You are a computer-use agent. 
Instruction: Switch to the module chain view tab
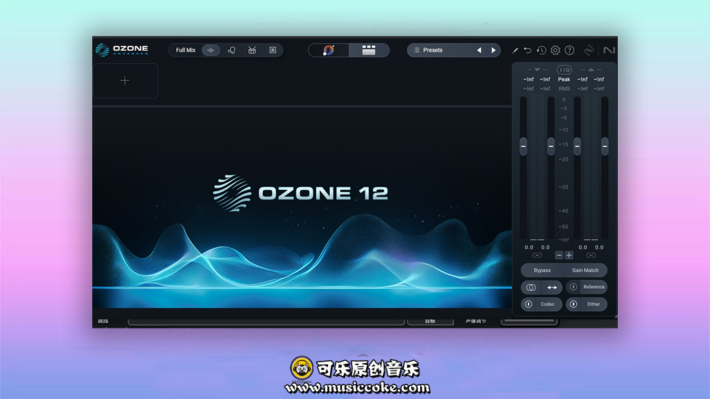pyautogui.click(x=369, y=50)
